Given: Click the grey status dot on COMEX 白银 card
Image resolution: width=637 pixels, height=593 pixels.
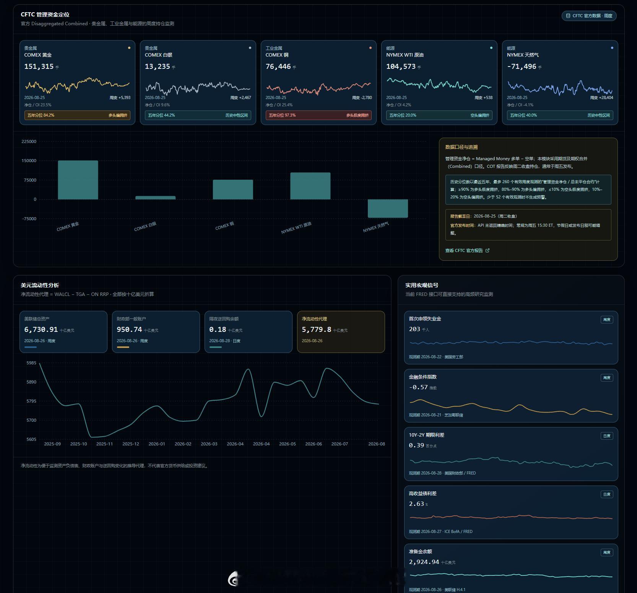Looking at the screenshot, I should click(250, 48).
